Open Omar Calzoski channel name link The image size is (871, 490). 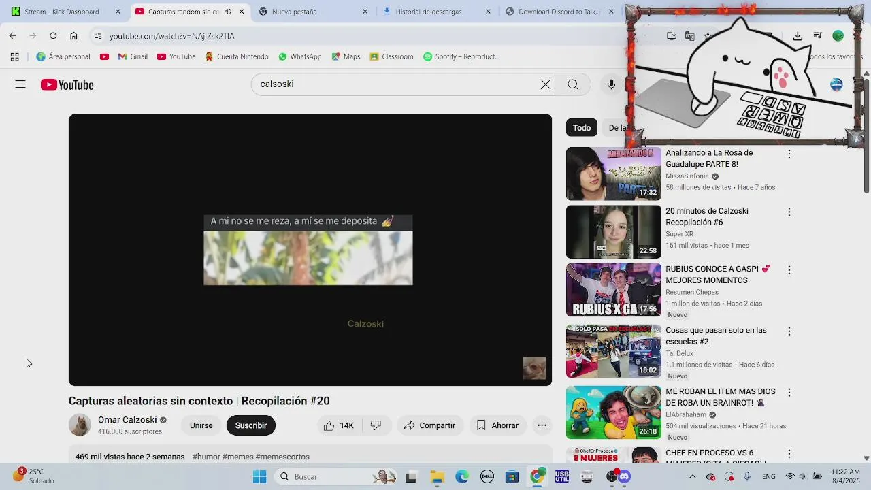(127, 420)
